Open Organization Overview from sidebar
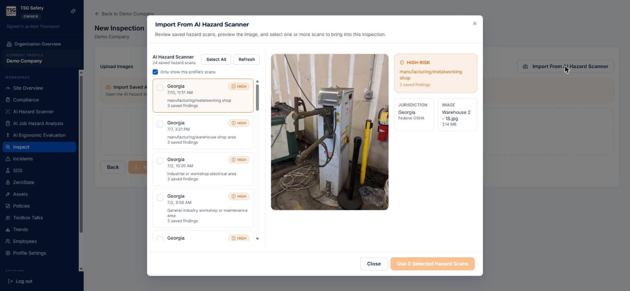The width and height of the screenshot is (630, 291). pyautogui.click(x=34, y=44)
